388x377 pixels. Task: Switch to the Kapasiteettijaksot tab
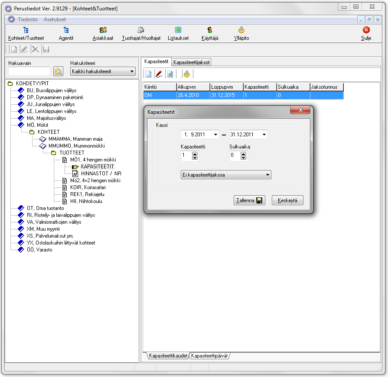(x=191, y=62)
